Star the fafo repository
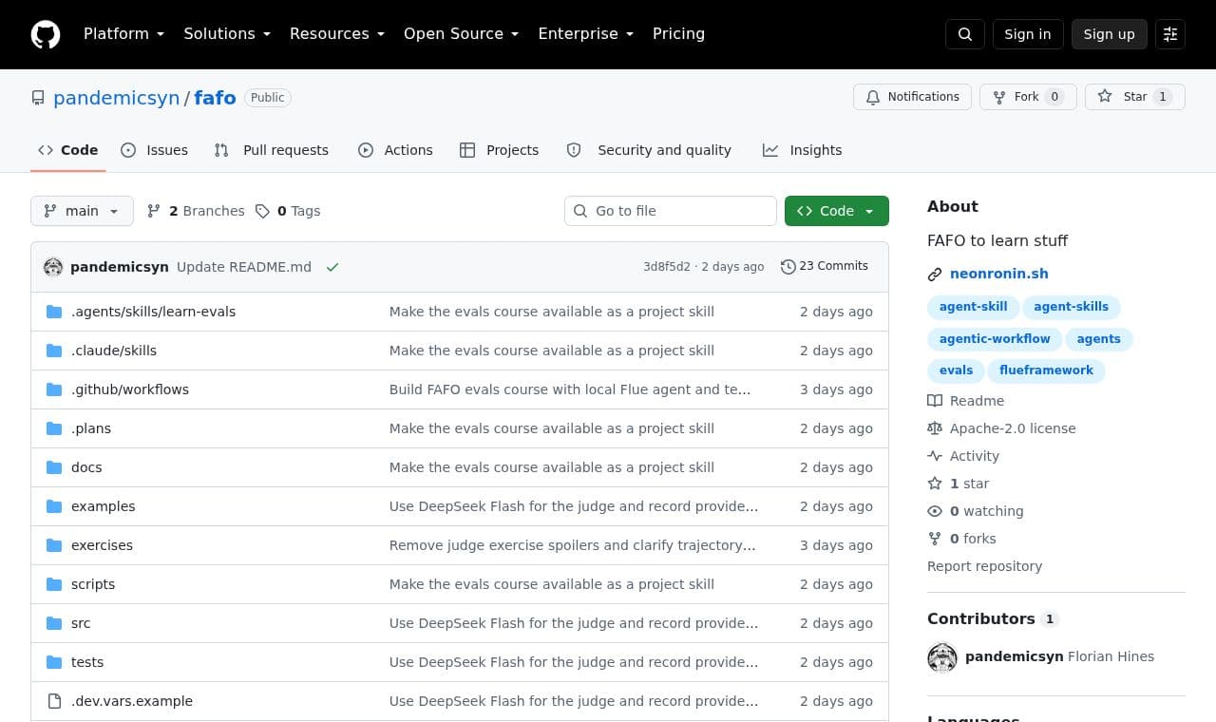This screenshot has width=1216, height=722. click(1135, 97)
